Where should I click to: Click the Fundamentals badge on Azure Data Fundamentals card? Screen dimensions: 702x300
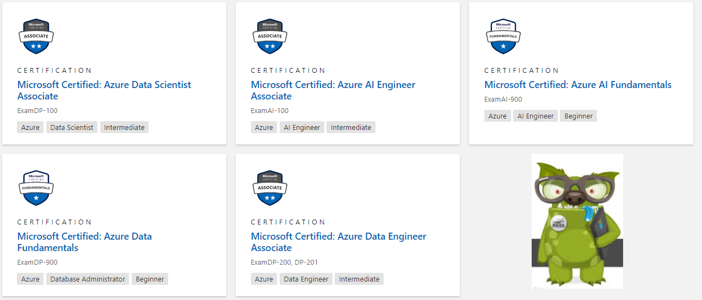click(36, 188)
